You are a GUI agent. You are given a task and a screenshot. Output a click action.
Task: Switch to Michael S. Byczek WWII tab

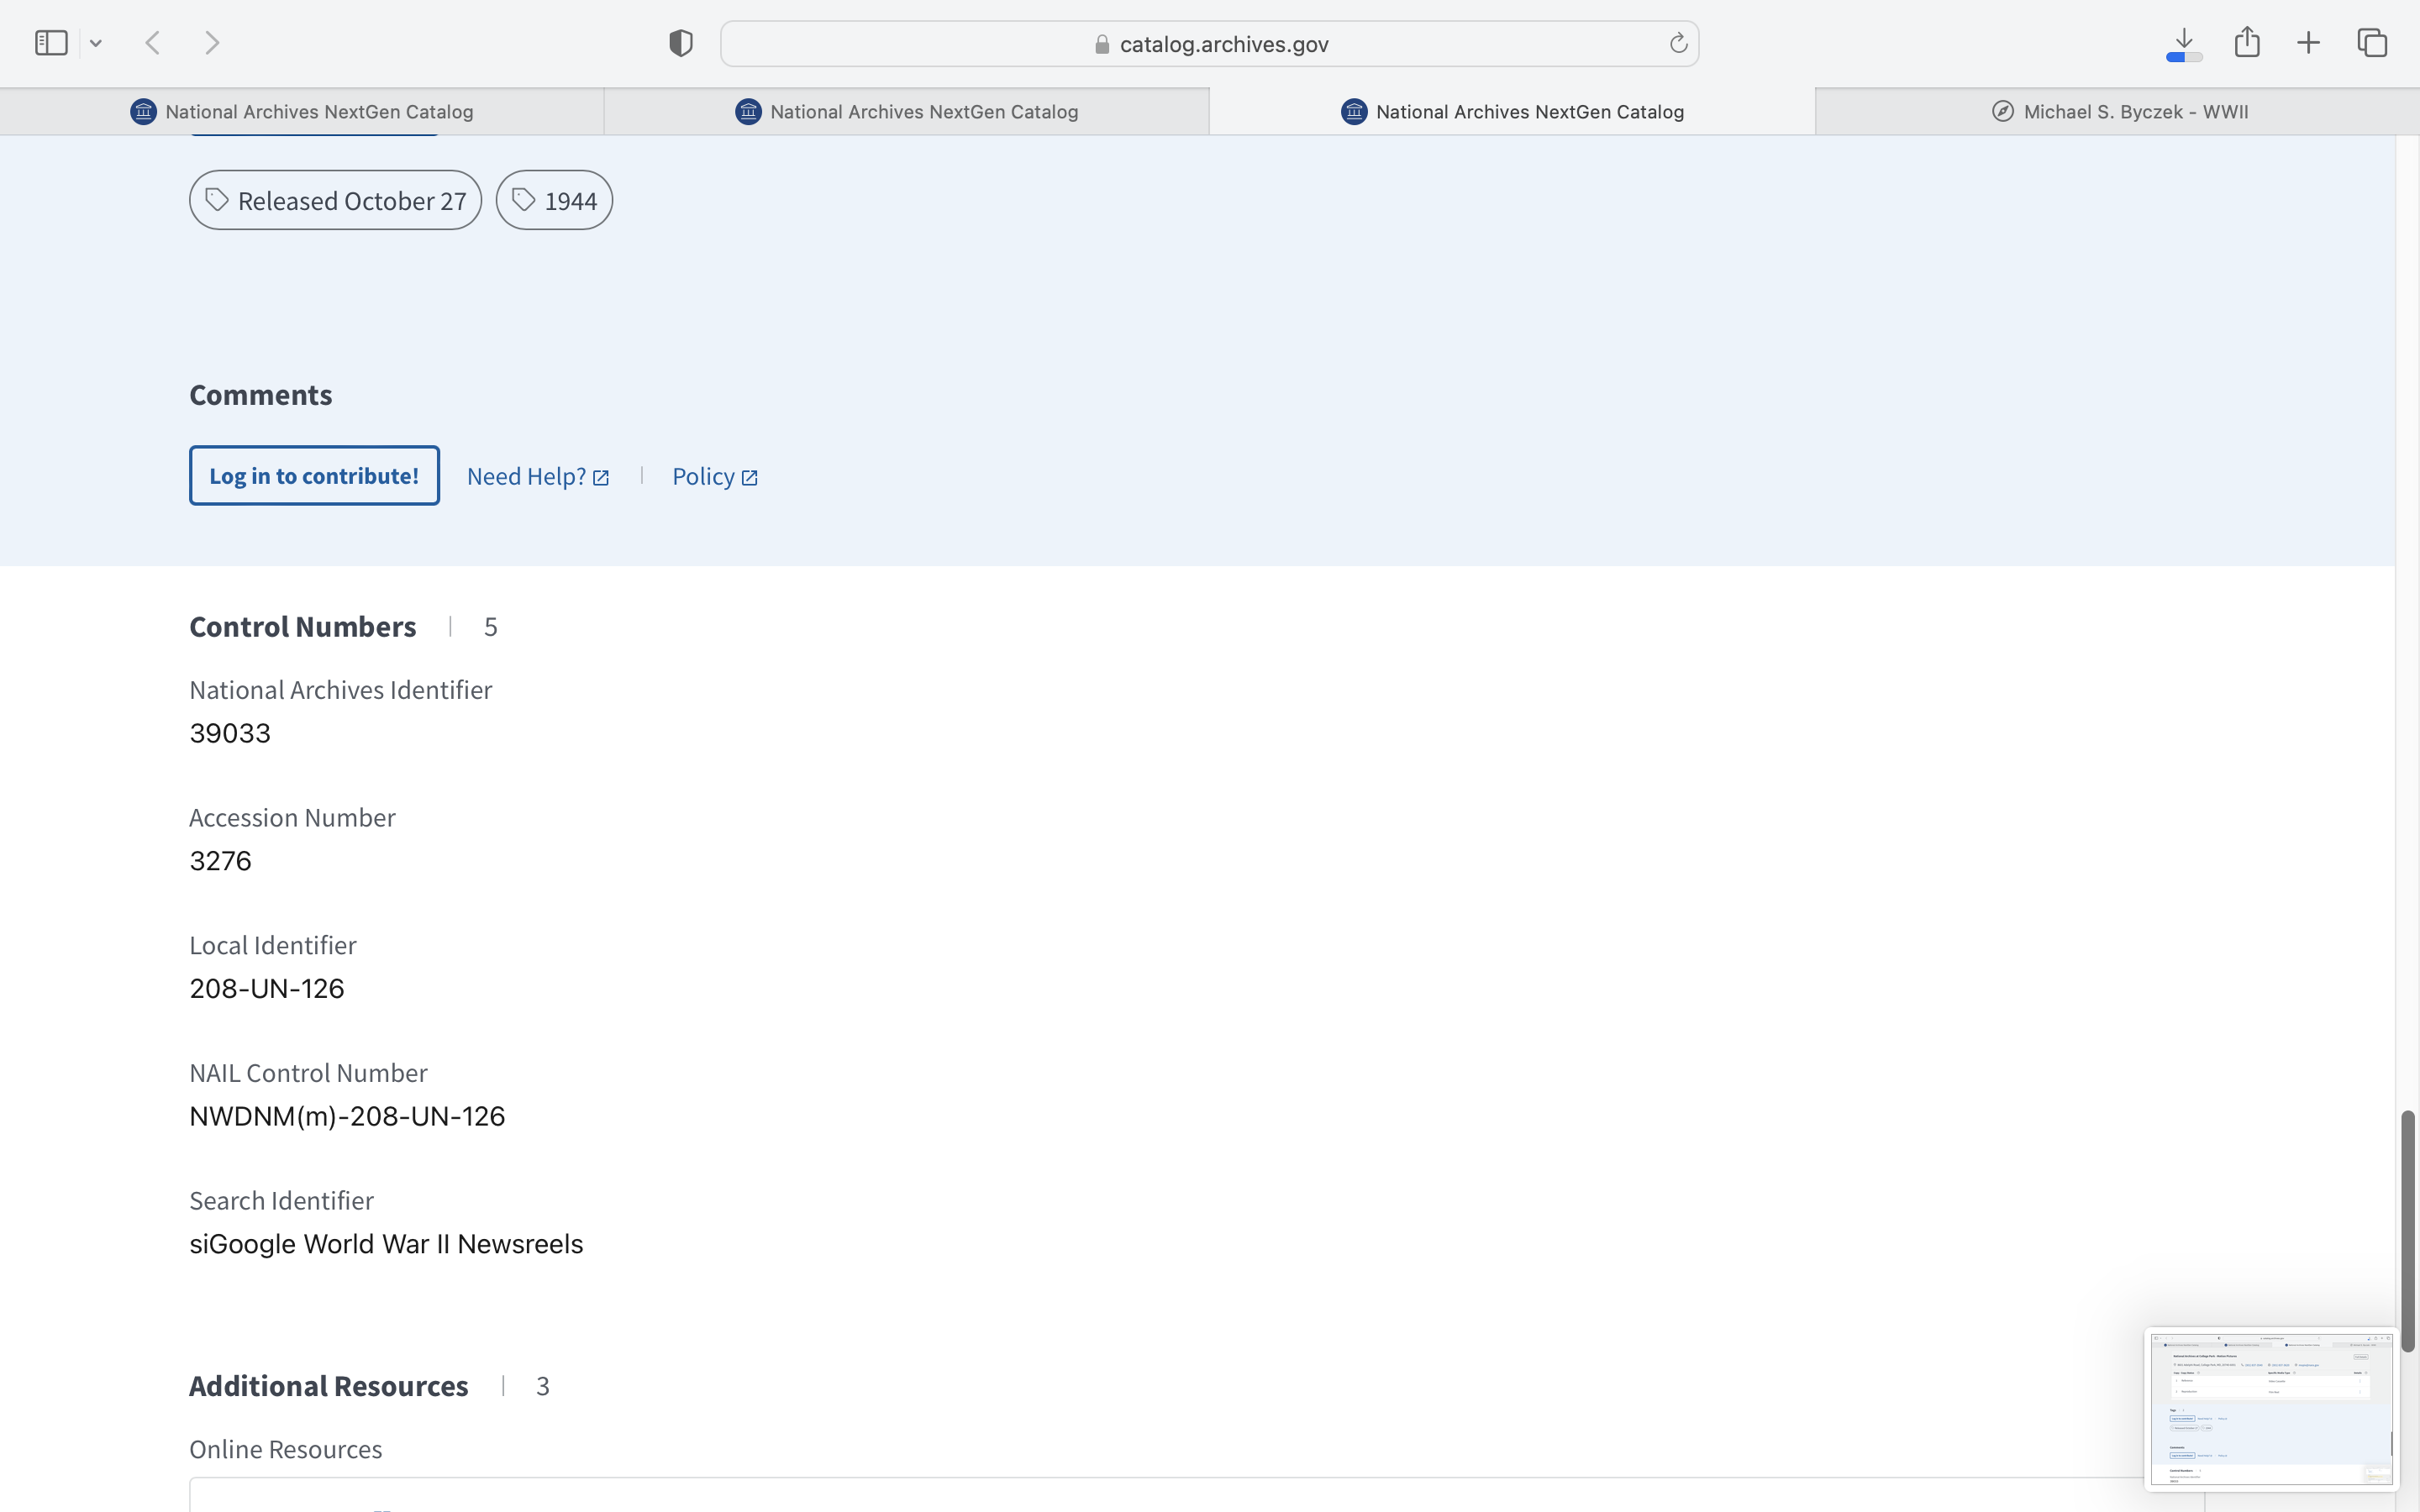pos(2118,112)
